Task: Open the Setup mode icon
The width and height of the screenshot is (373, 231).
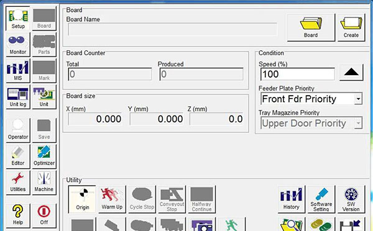Action: pyautogui.click(x=18, y=19)
